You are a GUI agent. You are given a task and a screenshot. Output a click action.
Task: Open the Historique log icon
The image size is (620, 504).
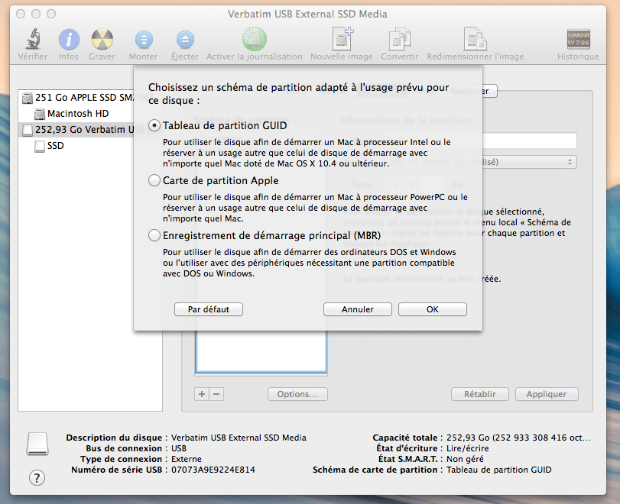[579, 39]
